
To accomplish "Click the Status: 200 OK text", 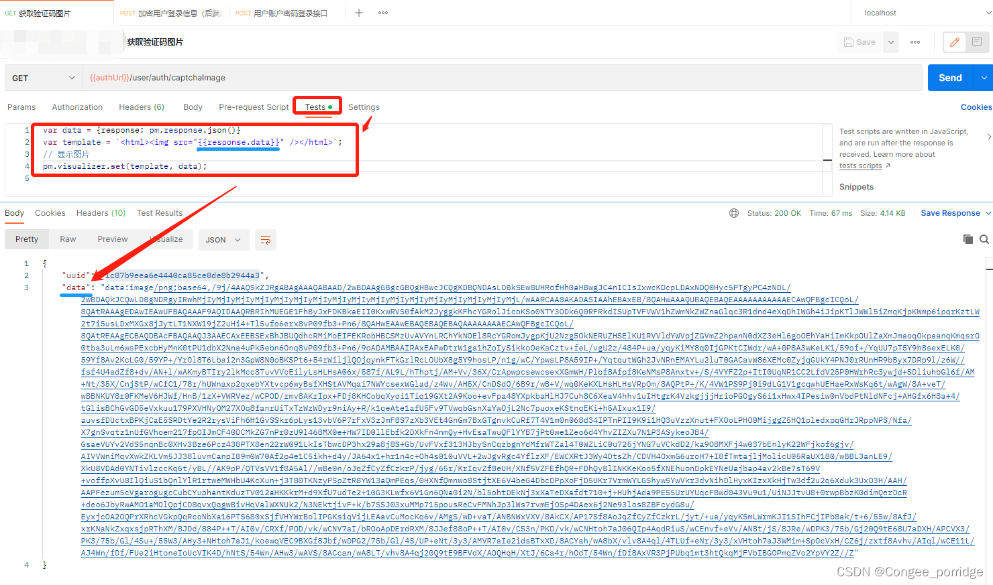I will point(774,213).
